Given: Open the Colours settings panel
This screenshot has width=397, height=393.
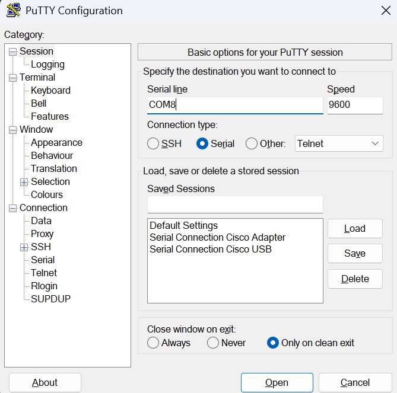Looking at the screenshot, I should [x=47, y=195].
